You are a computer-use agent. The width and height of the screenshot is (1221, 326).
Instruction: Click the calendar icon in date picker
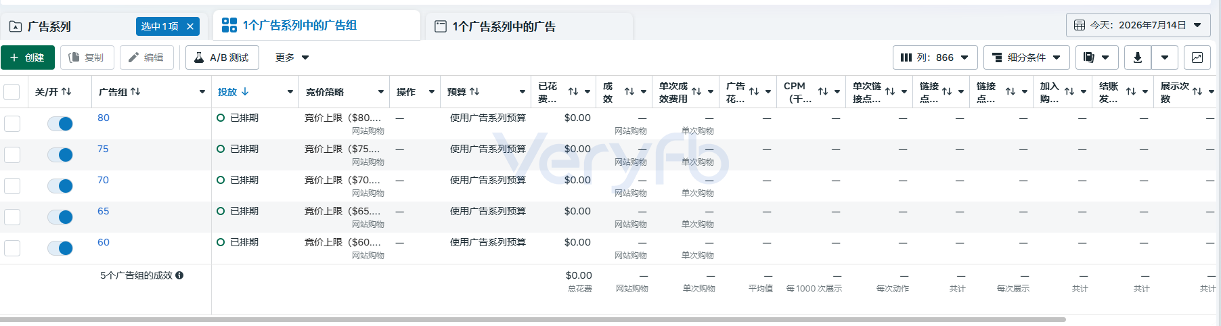tap(1080, 25)
